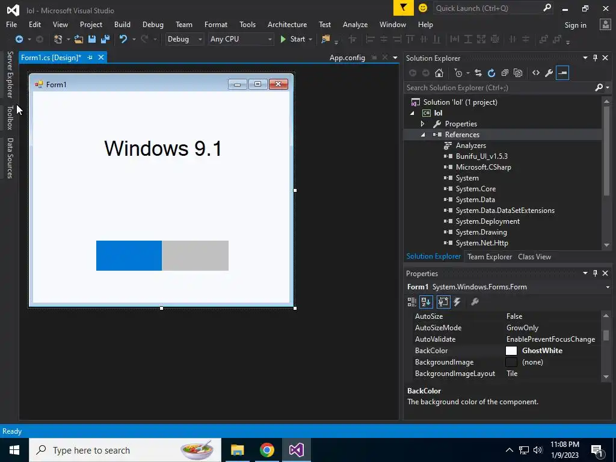This screenshot has width=616, height=462.
Task: Click the account avatar icon near Sign in
Action: 605,24
